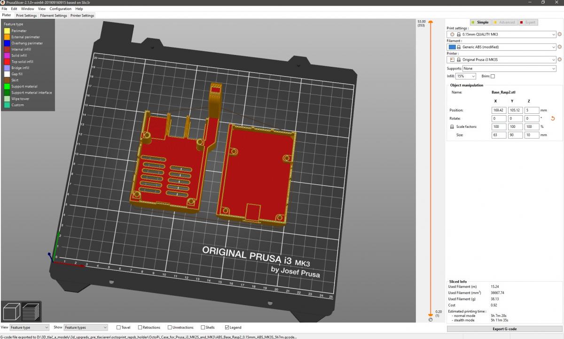Click the Size Z input field

coord(533,135)
